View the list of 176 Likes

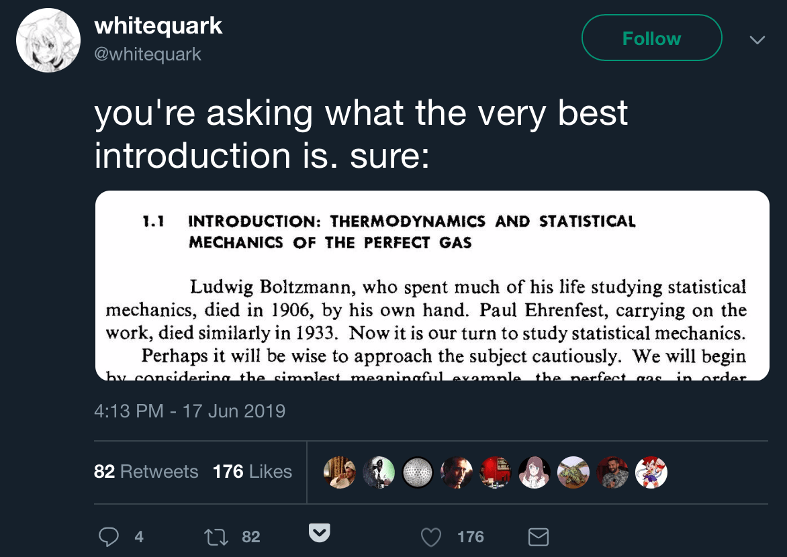pos(252,472)
